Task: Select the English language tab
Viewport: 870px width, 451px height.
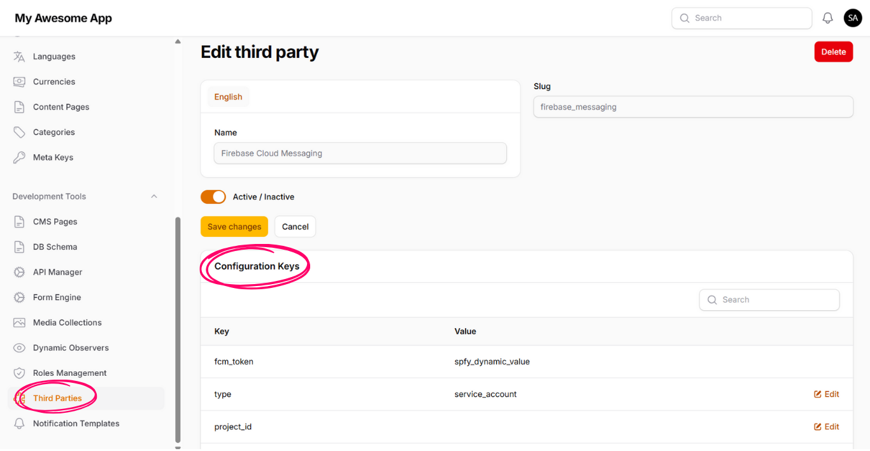Action: [228, 97]
